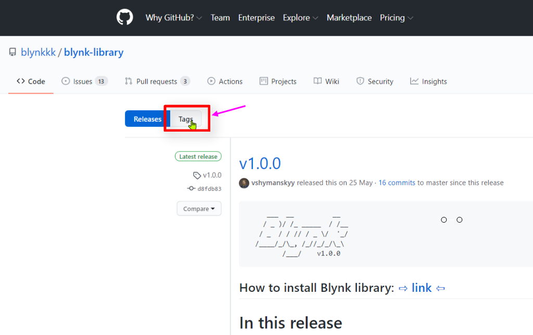
Task: Click the GitHub Octocat logo
Action: (x=125, y=17)
